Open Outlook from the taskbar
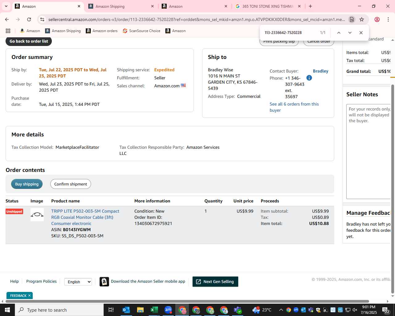395x316 pixels. pyautogui.click(x=126, y=310)
